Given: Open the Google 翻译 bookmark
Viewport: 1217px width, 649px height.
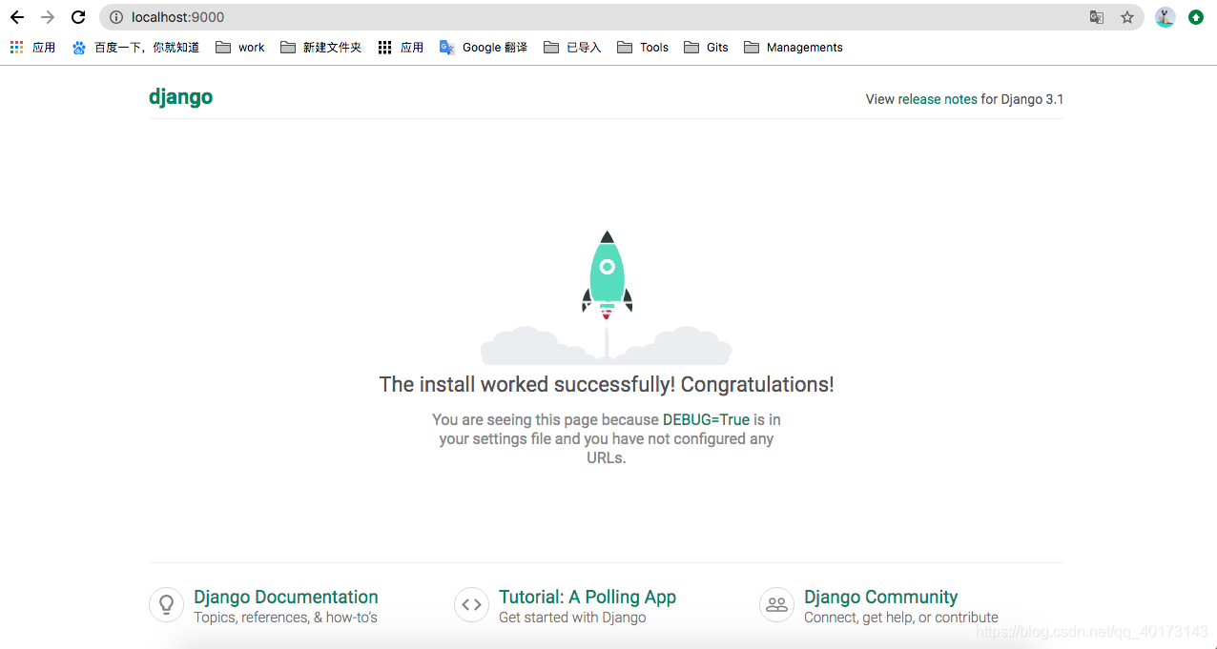Looking at the screenshot, I should 484,47.
